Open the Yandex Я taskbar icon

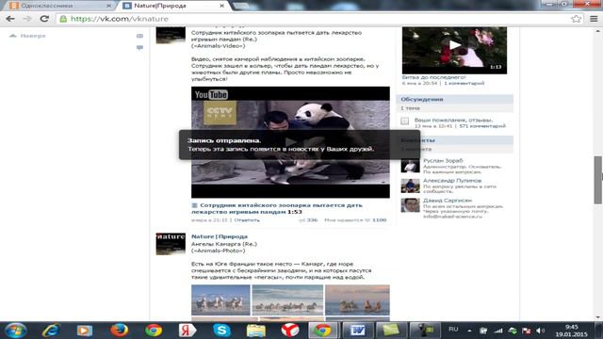187,331
